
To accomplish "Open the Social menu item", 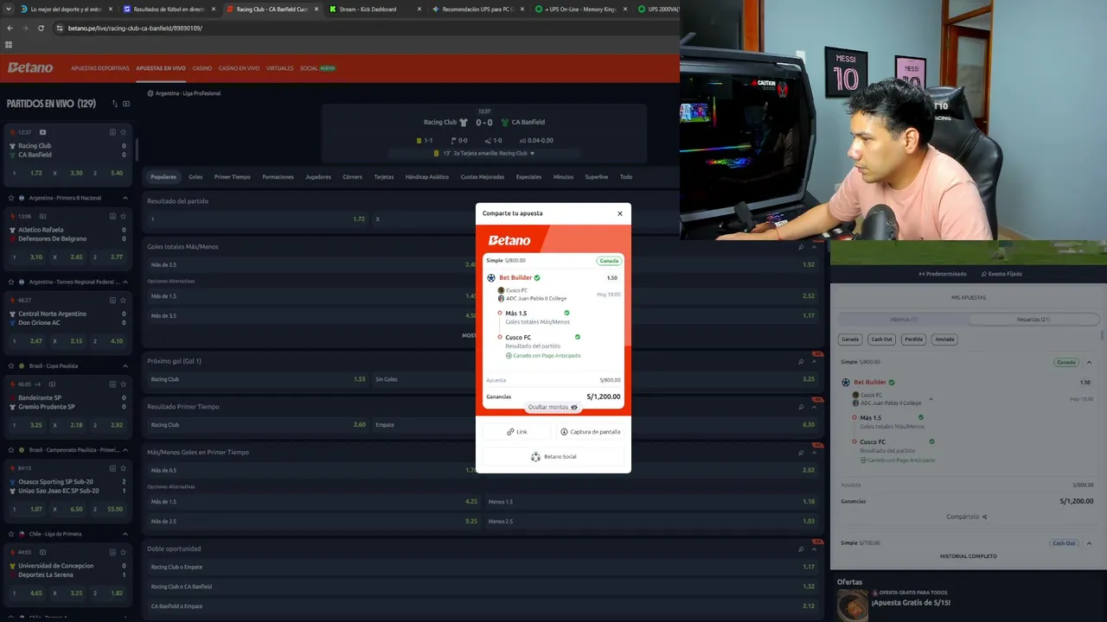I will coord(317,68).
